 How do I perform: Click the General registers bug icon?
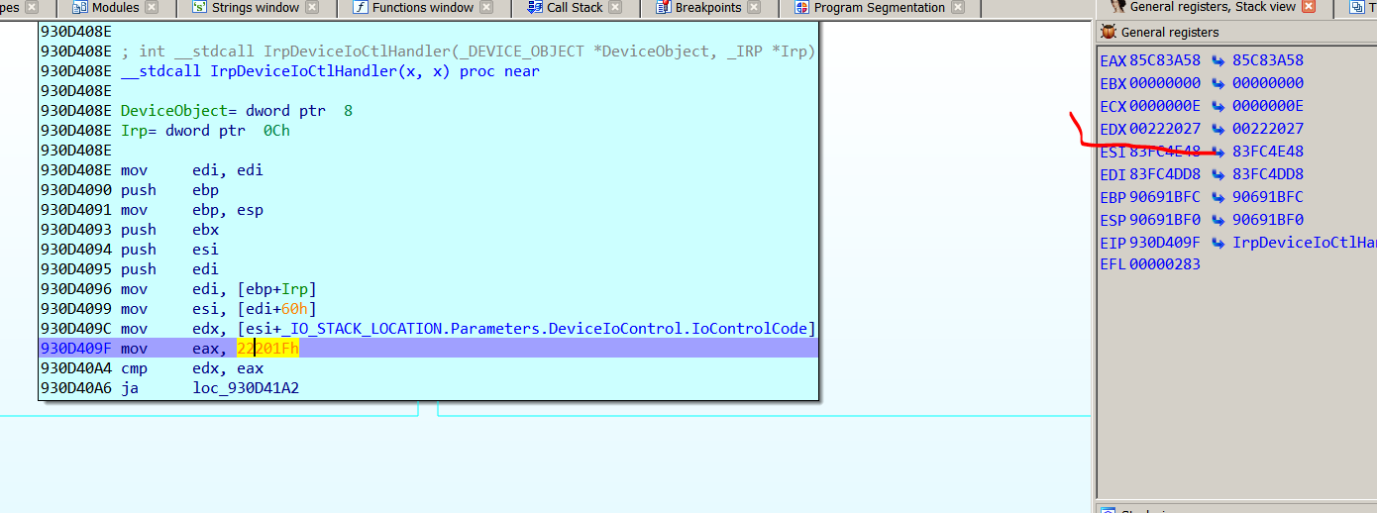[1109, 33]
